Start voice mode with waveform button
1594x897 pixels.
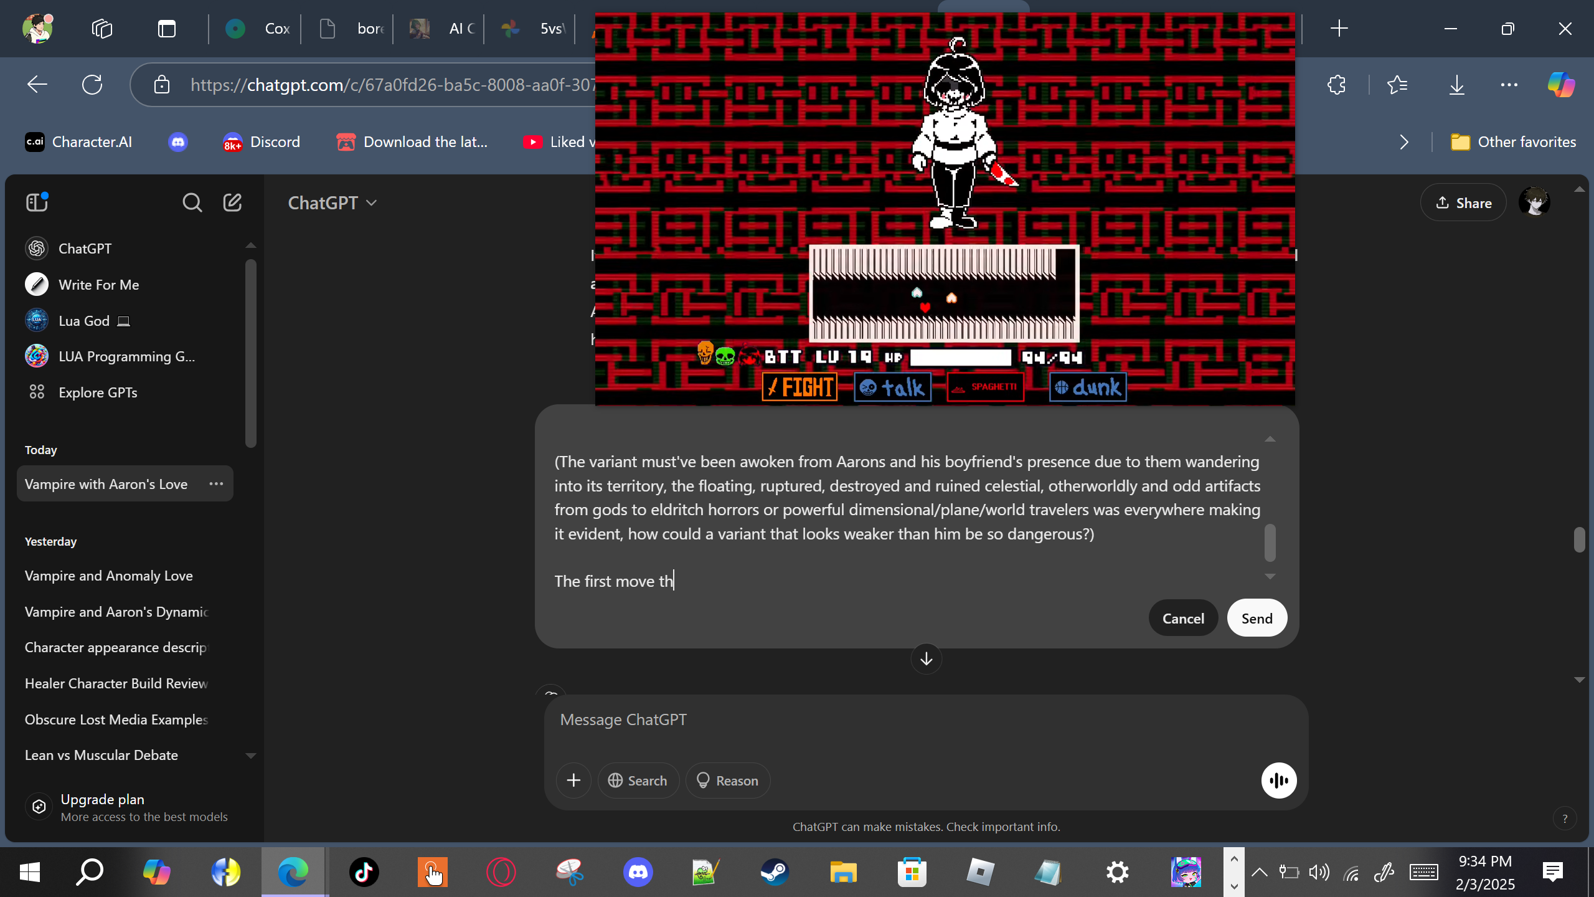[1278, 781]
